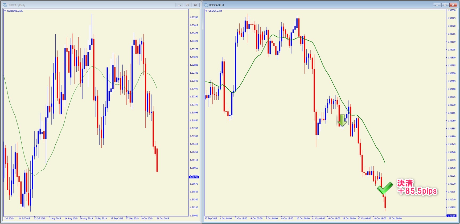Click the 1.32375 price on H4 axis
Screen dimensions: 460x224
click(x=451, y=97)
